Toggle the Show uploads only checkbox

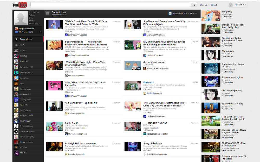pos(170,13)
